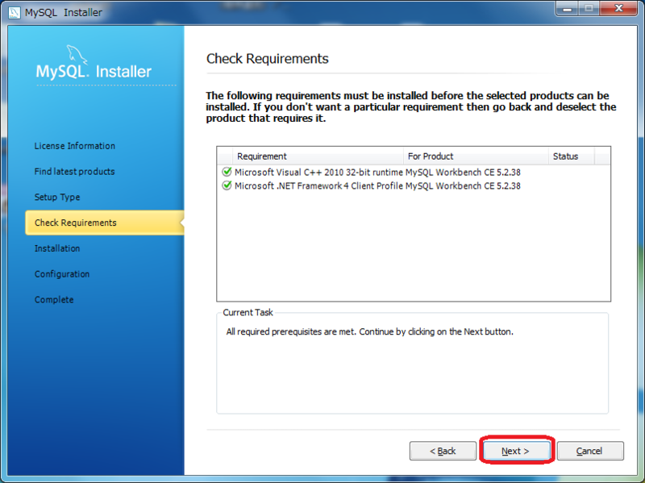Close the MySQL Installer window

tap(618, 8)
